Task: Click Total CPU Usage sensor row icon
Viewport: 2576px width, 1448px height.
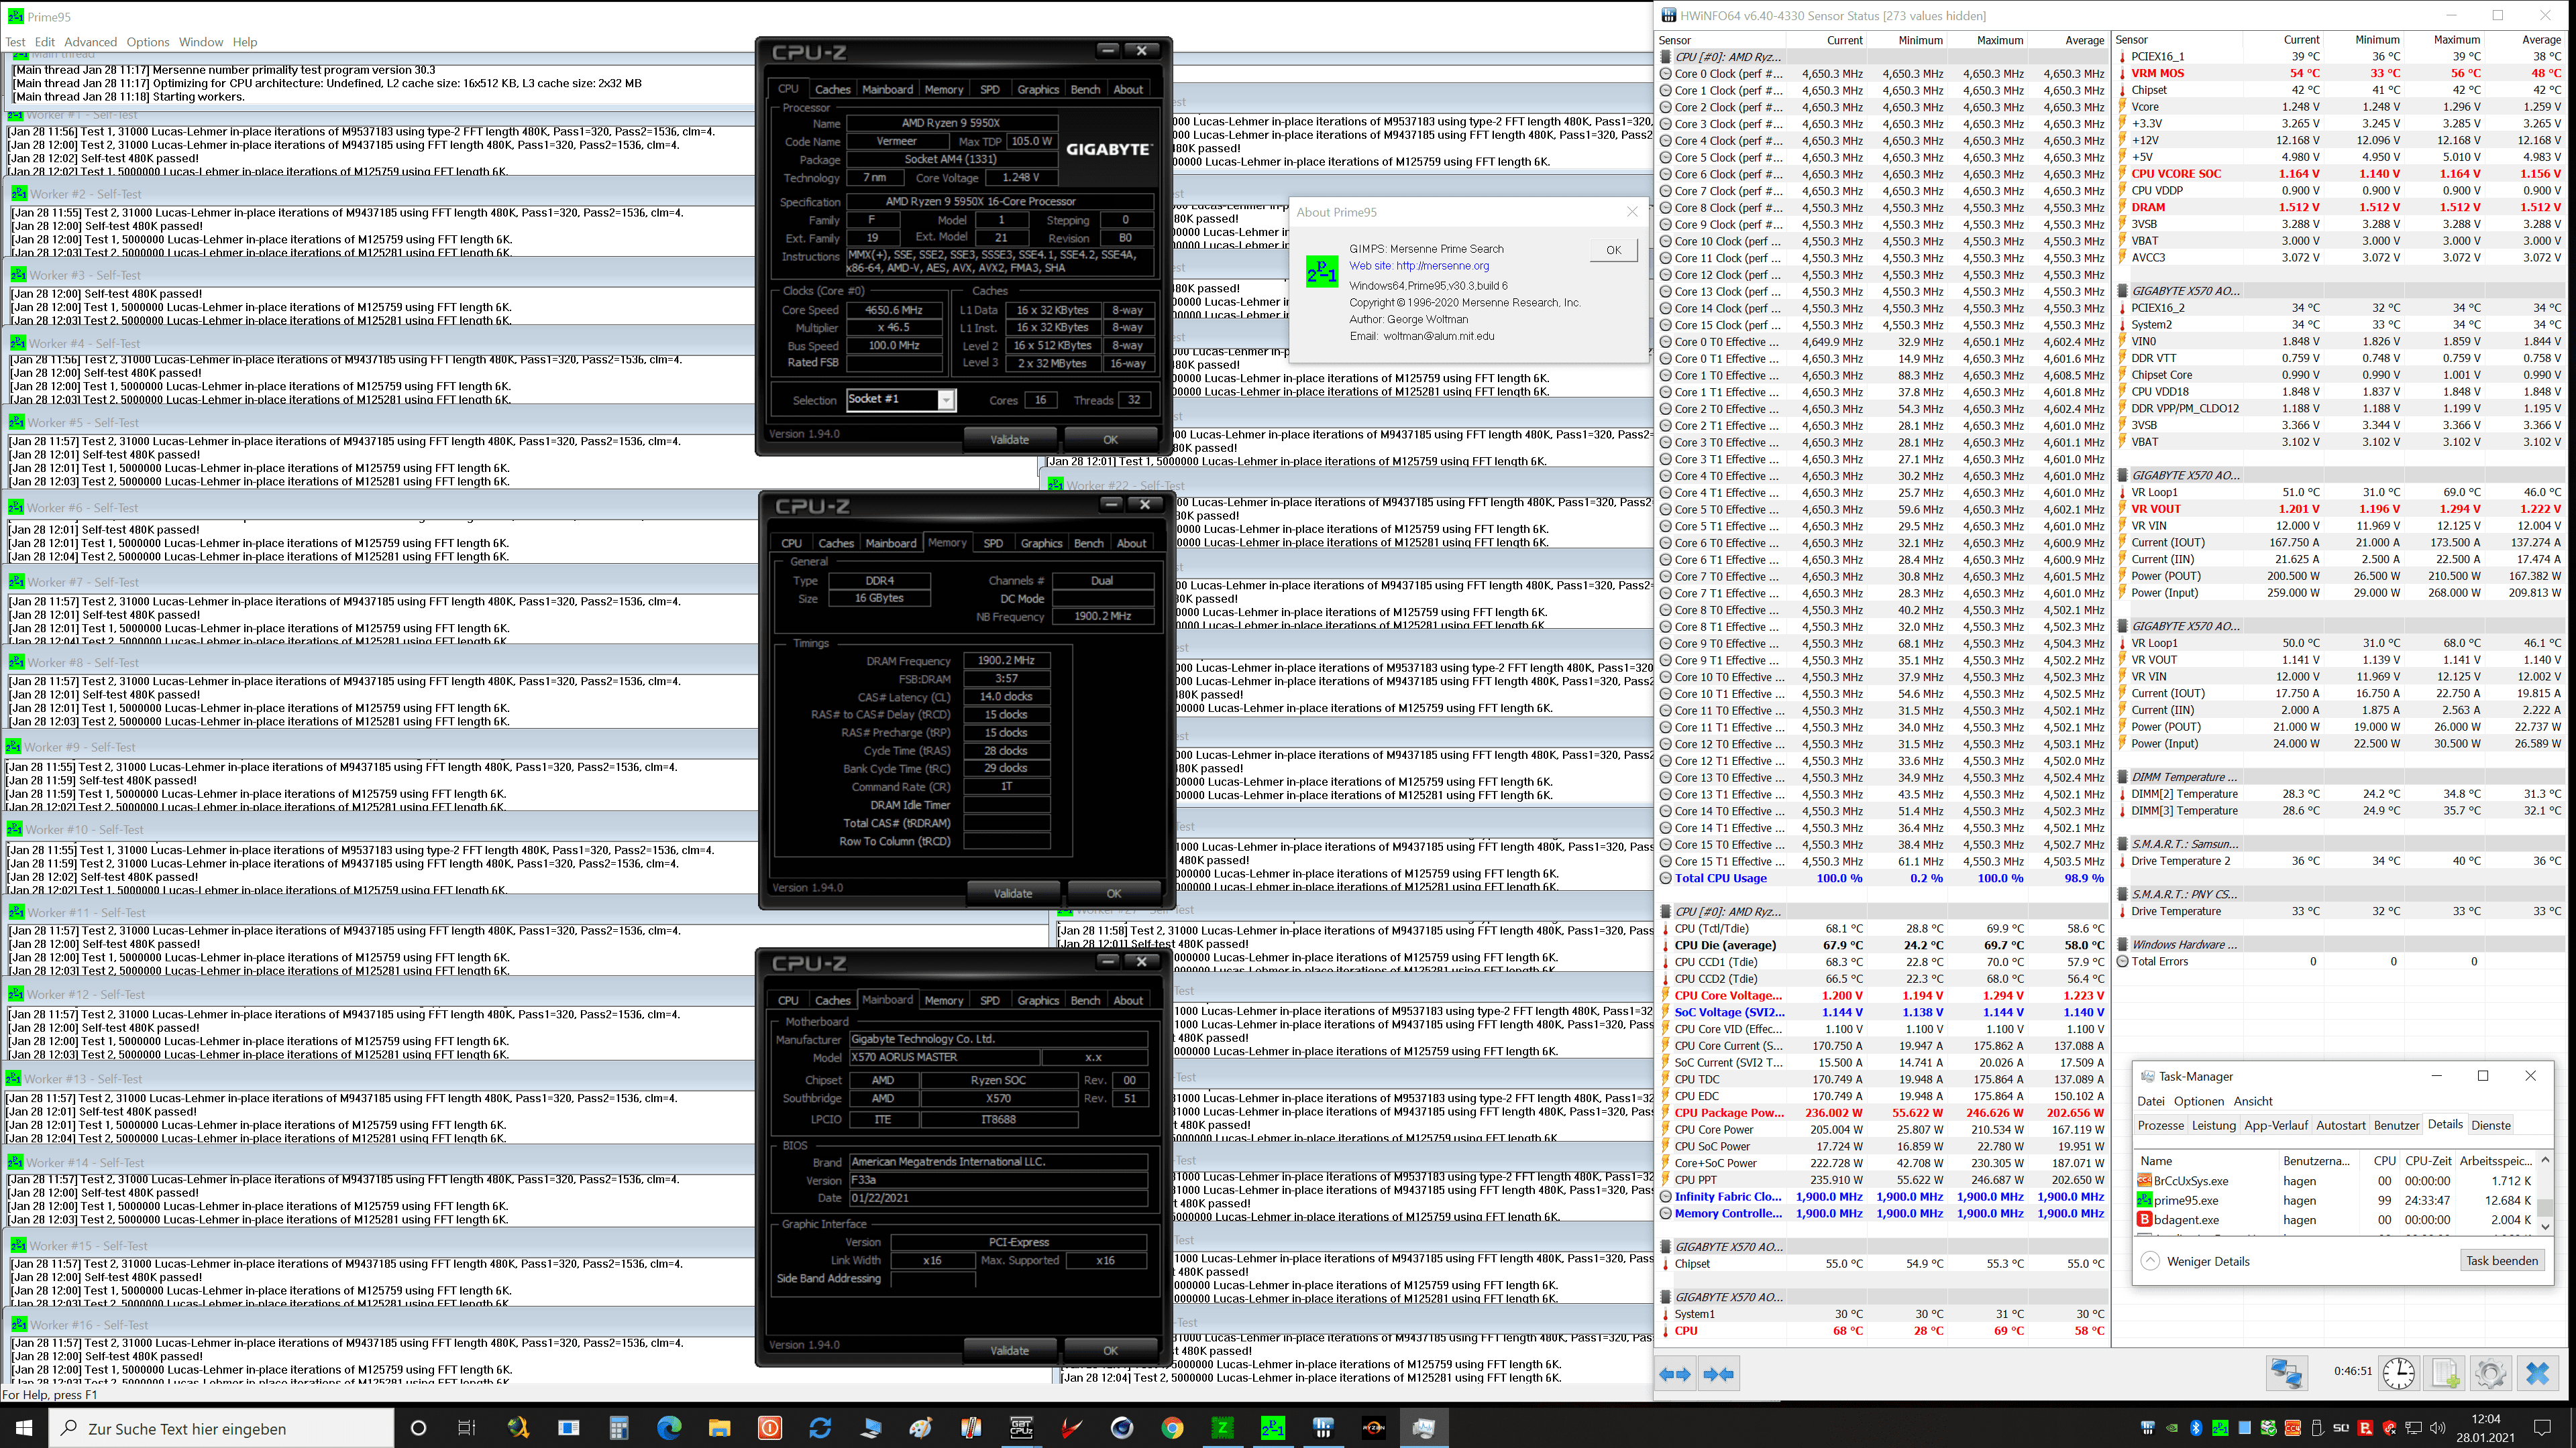Action: (1666, 878)
